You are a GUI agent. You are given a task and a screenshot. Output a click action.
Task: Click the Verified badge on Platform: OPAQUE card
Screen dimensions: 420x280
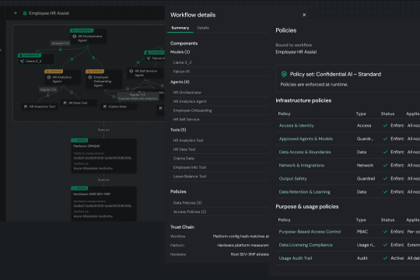tap(79, 140)
